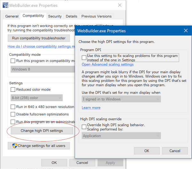Click Run compatibility troubleshooter button
Image resolution: width=192 pixels, height=169 pixels.
(x=39, y=38)
